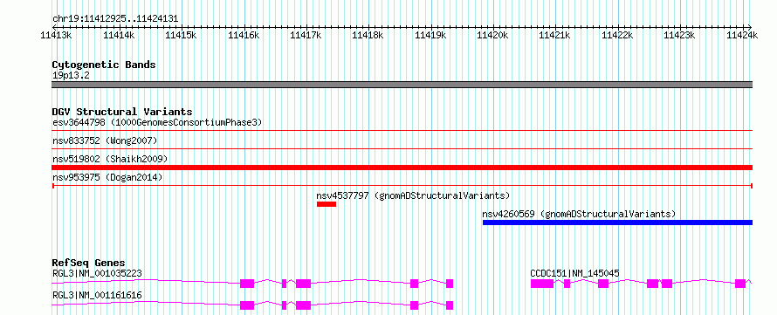Click the esv3644798 variant label
This screenshot has height=315, width=777.
pos(156,122)
